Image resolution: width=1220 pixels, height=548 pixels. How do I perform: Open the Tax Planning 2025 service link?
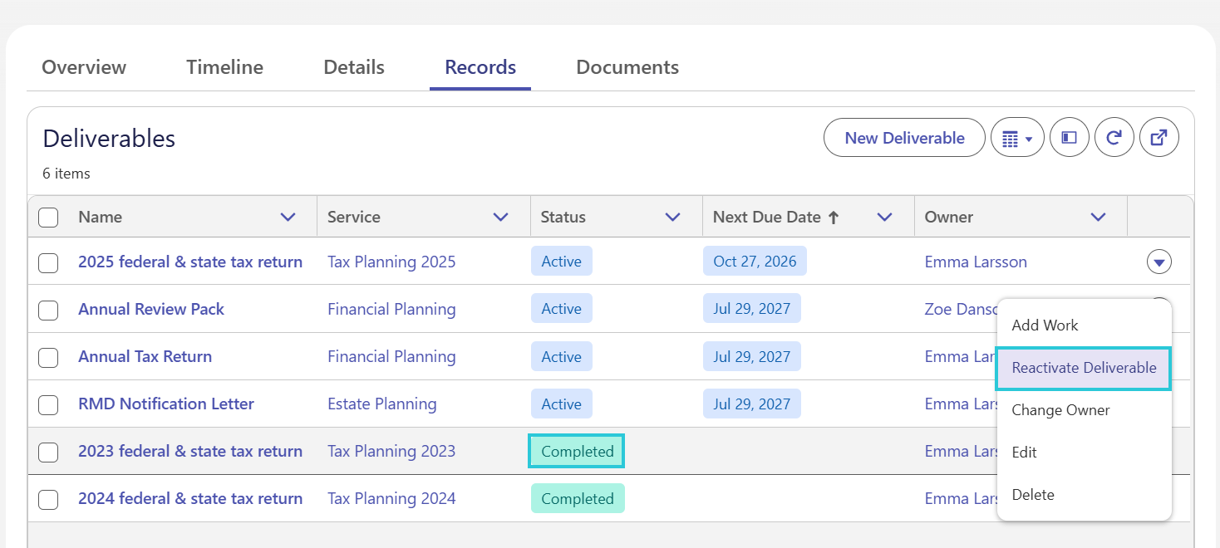391,262
